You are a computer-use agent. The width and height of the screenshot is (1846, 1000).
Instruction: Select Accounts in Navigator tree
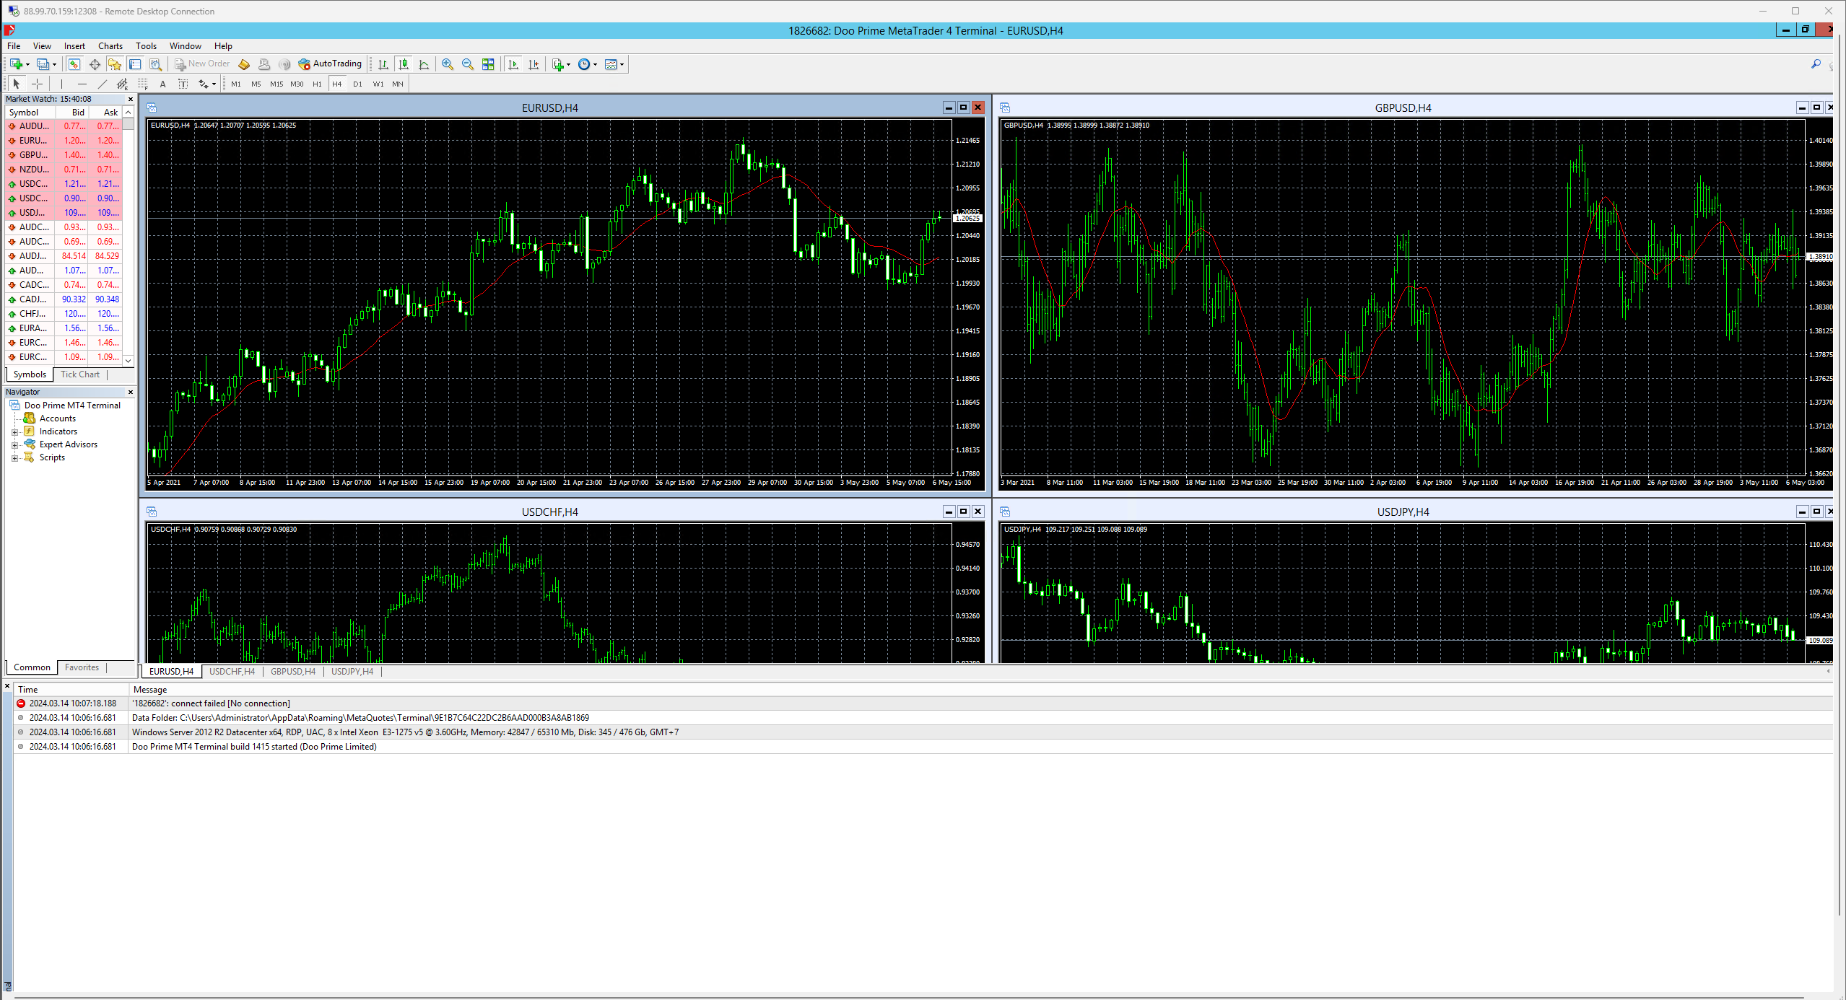(x=57, y=418)
